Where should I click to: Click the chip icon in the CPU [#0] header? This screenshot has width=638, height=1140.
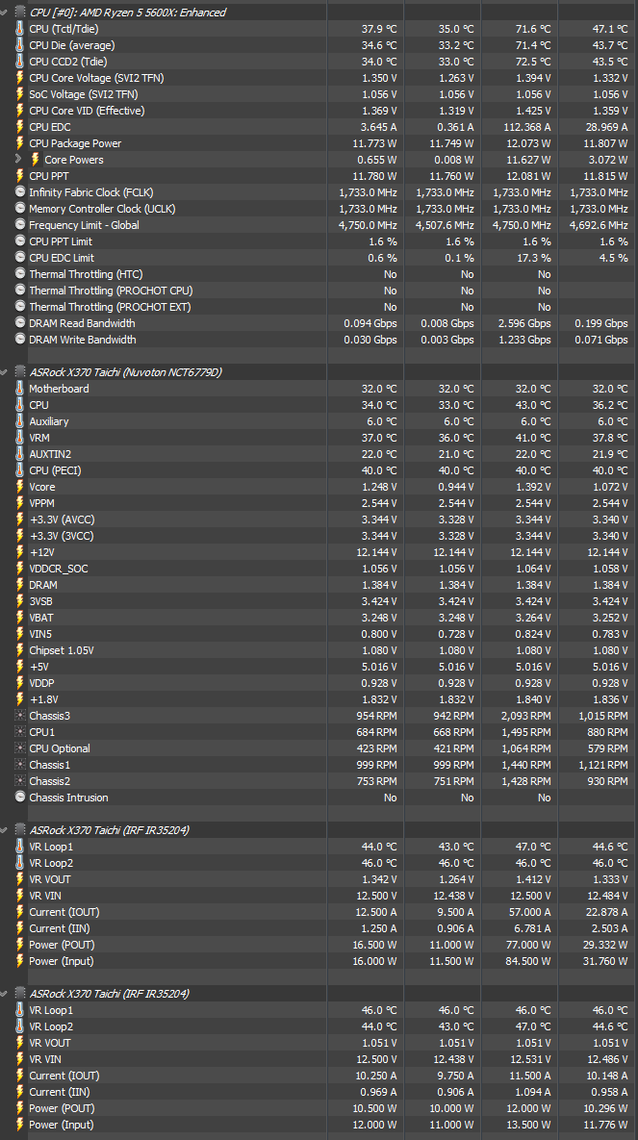click(x=19, y=13)
